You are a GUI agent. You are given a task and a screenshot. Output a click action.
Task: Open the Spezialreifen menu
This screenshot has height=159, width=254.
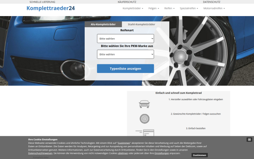(189, 8)
